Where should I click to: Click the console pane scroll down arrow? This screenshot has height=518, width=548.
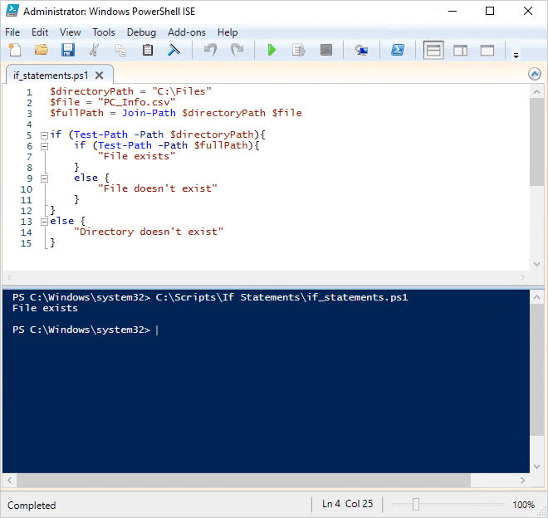point(536,467)
